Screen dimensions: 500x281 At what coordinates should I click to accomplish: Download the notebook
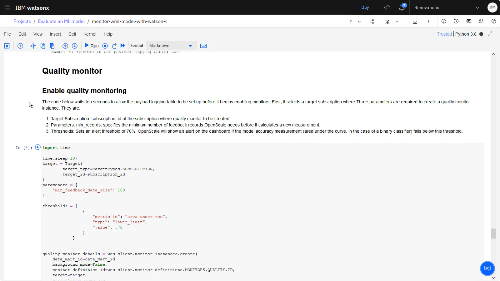[415, 22]
